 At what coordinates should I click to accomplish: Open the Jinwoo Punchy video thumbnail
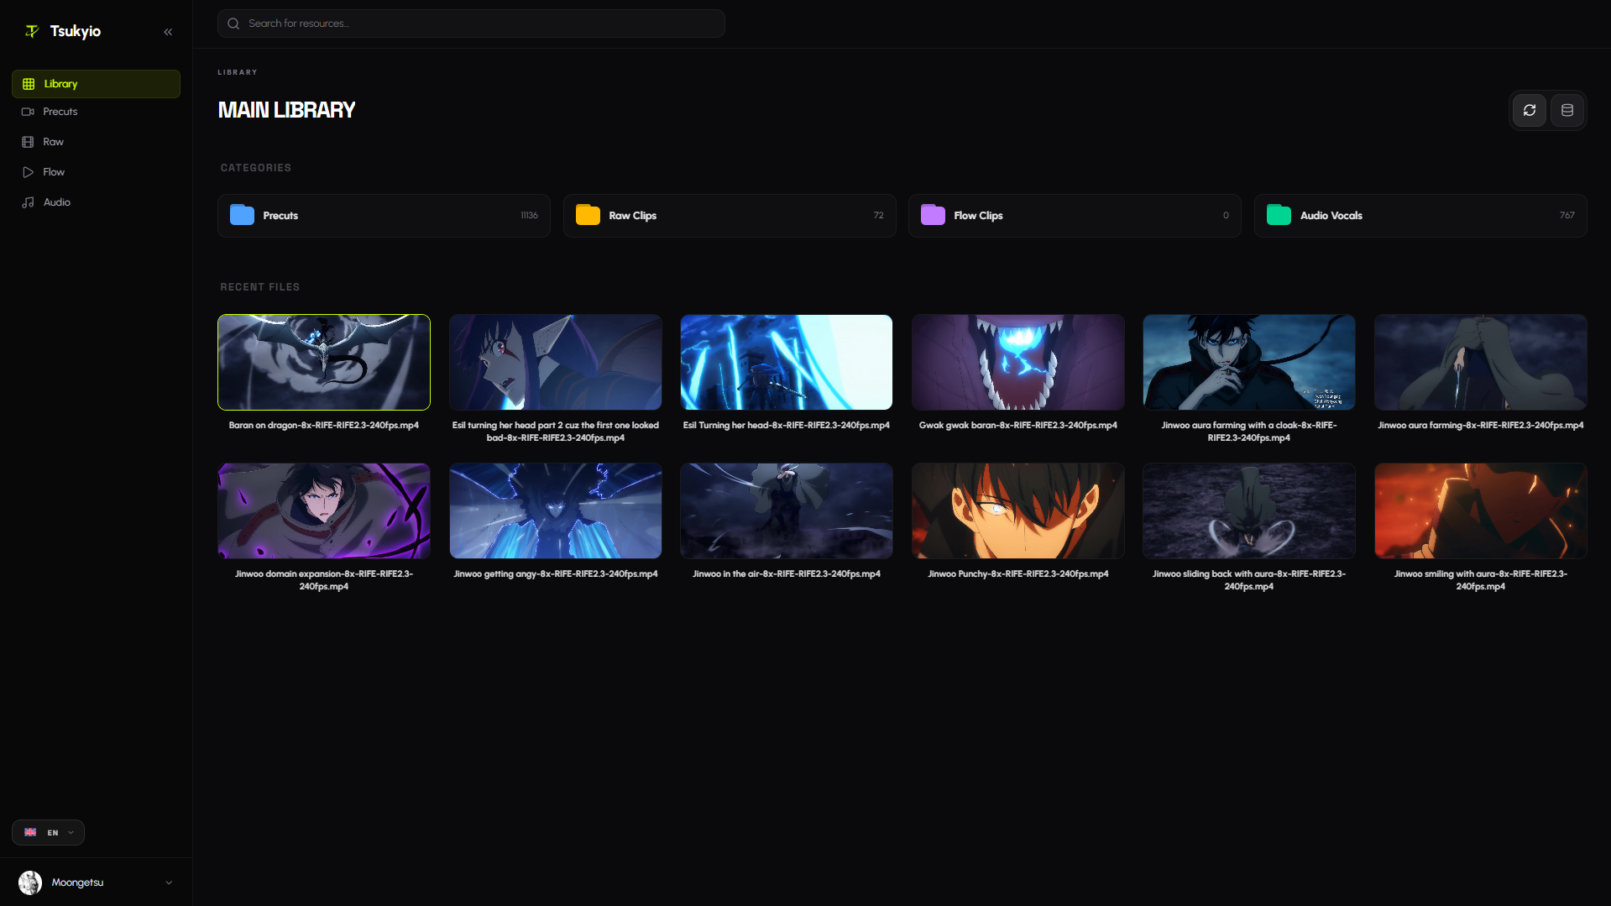(1017, 511)
